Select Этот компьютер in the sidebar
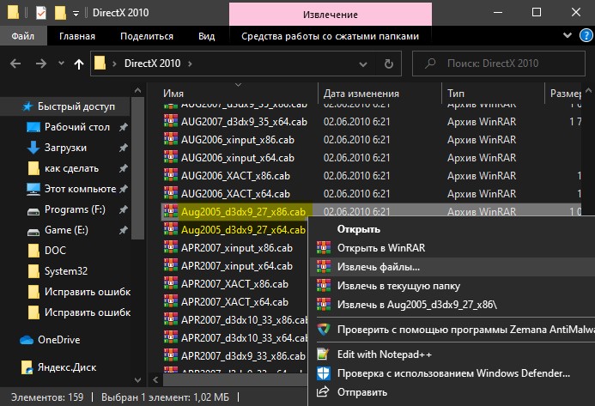This screenshot has height=406, width=595. (x=80, y=189)
